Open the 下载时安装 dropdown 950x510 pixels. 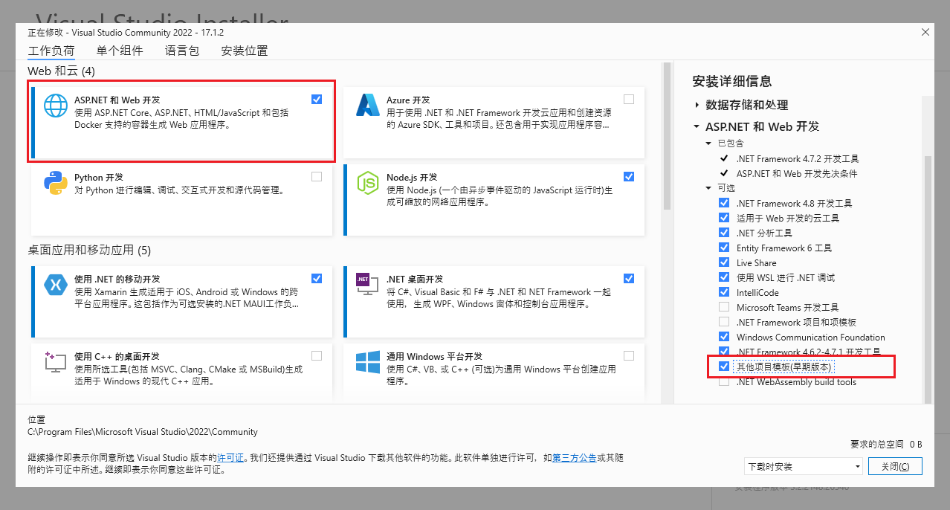coord(803,466)
